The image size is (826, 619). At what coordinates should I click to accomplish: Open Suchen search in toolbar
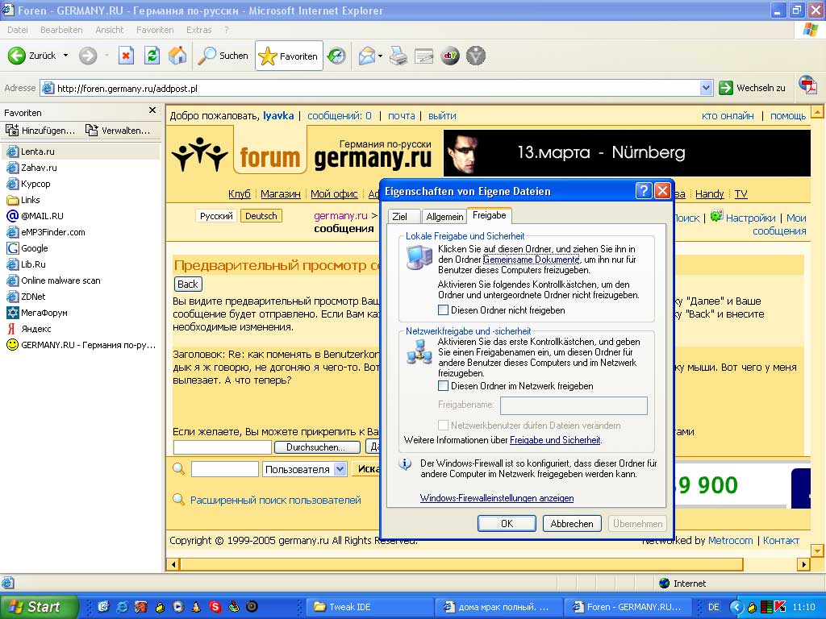tap(223, 56)
